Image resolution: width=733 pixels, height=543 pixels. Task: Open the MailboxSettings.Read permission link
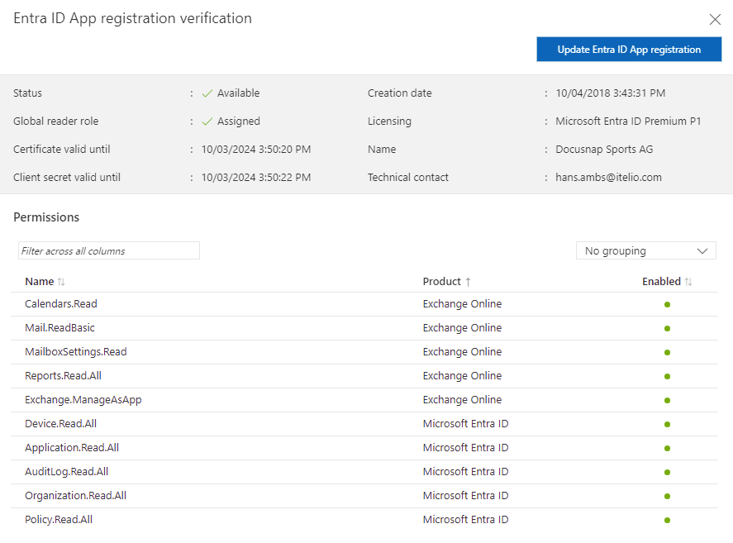click(75, 351)
